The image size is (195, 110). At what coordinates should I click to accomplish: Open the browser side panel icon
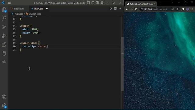(x=183, y=9)
